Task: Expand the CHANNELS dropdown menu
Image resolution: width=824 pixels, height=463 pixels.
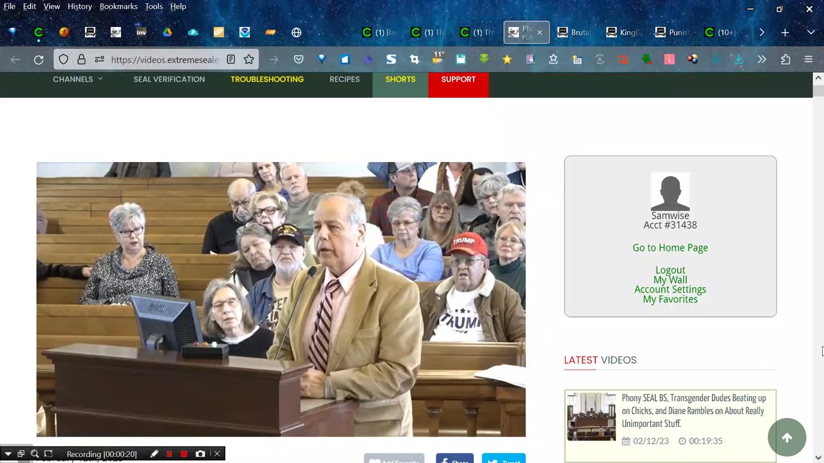Action: point(78,79)
